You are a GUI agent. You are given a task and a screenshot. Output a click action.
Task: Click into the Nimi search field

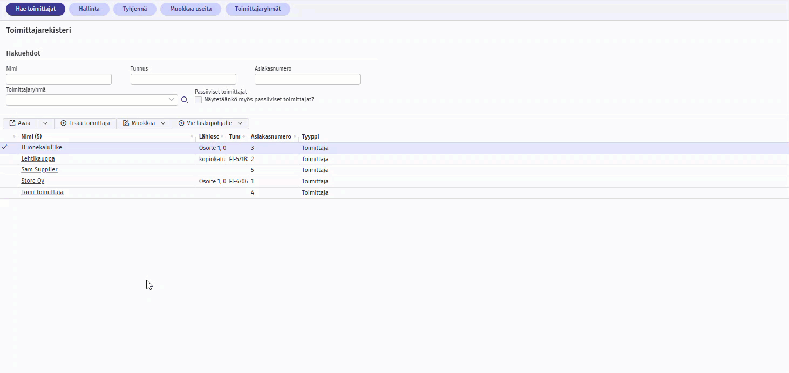pyautogui.click(x=59, y=80)
